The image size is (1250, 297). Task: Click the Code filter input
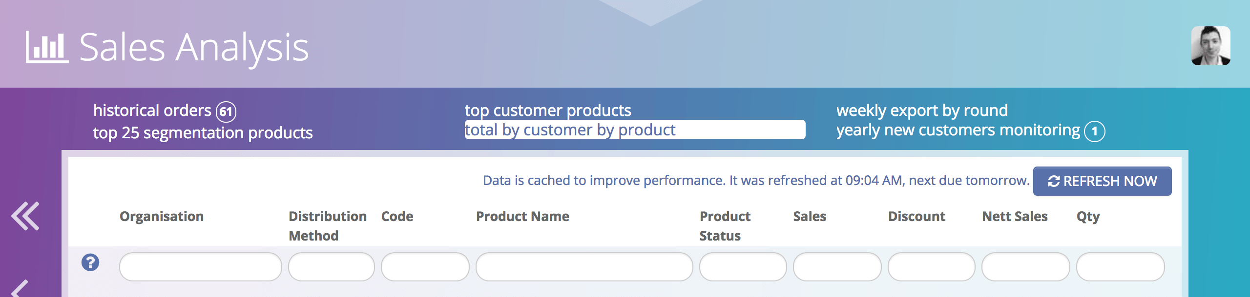(425, 267)
